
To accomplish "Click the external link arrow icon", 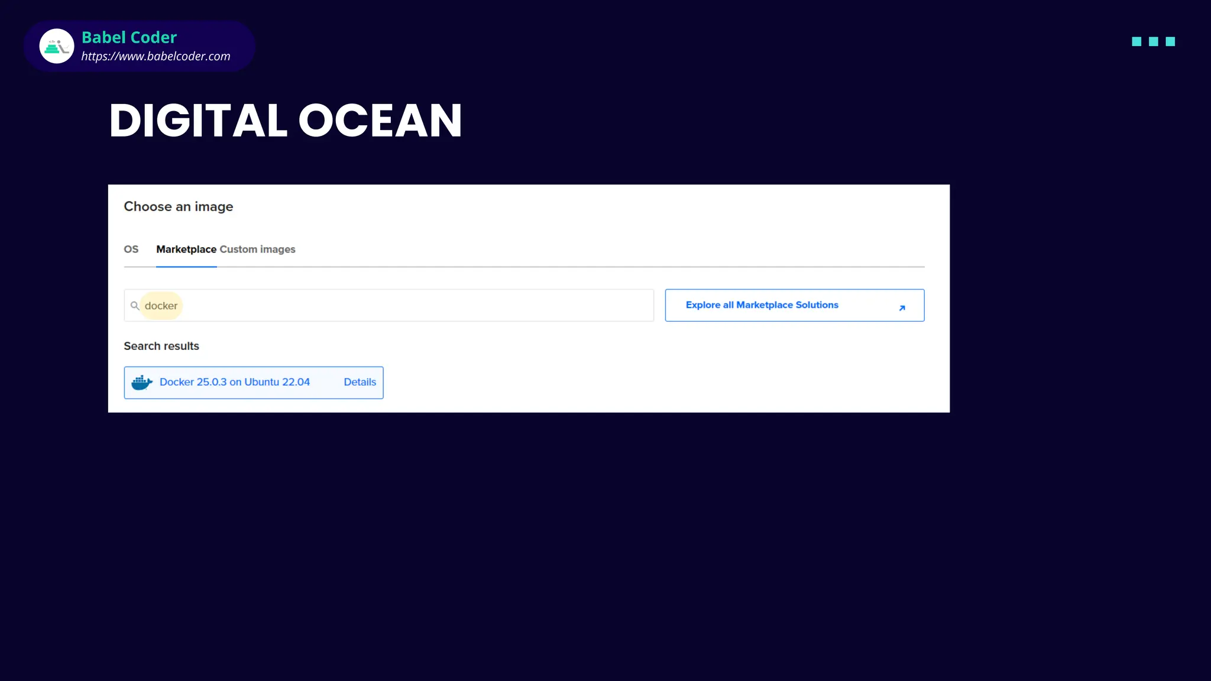I will click(x=902, y=308).
